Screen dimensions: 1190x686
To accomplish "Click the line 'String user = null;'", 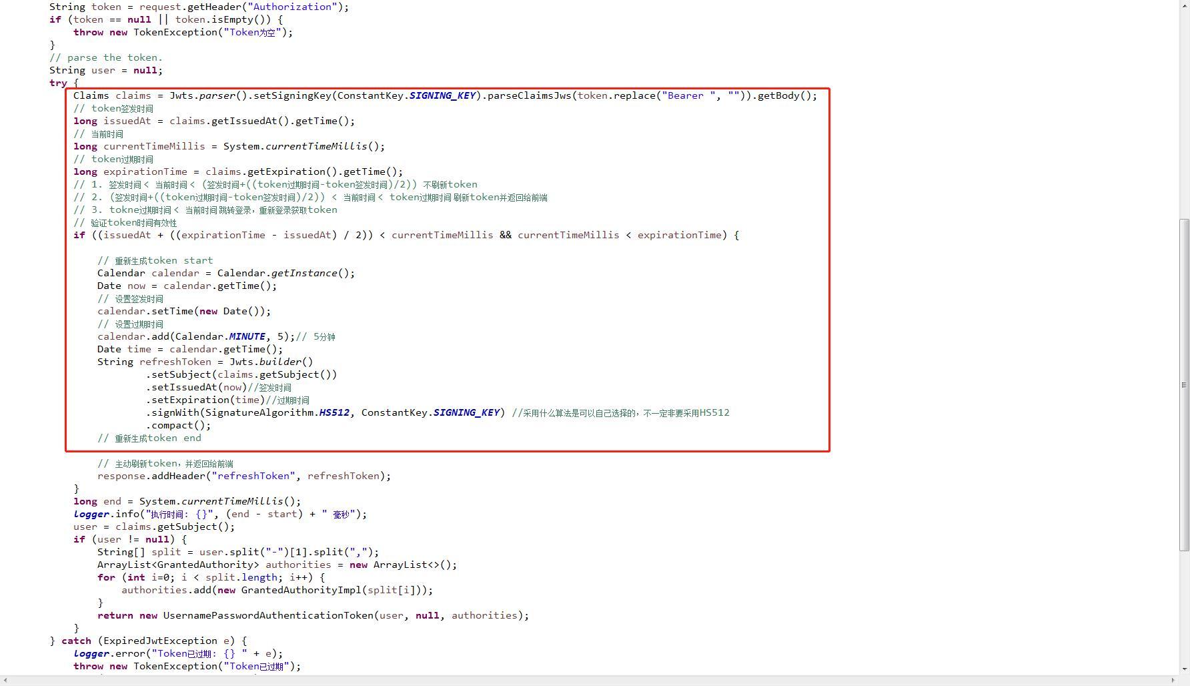I will [x=106, y=70].
